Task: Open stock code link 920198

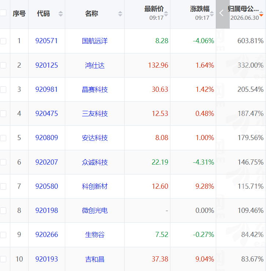Action: [47, 211]
